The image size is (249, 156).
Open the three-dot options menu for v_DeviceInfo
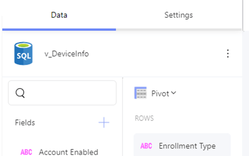click(x=228, y=53)
